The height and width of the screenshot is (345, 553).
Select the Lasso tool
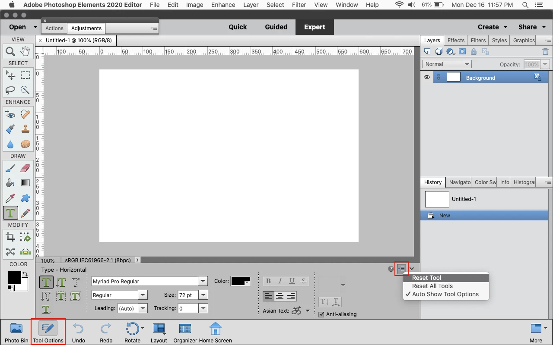point(10,90)
